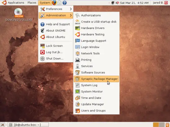Click the blue Help question mark panel icon
Viewport: 170px width, 127px height.
tap(65, 3)
